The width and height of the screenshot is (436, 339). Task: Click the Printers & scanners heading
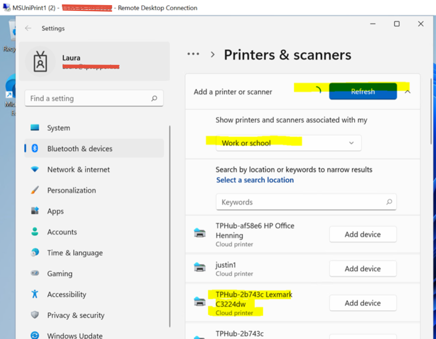coord(288,55)
